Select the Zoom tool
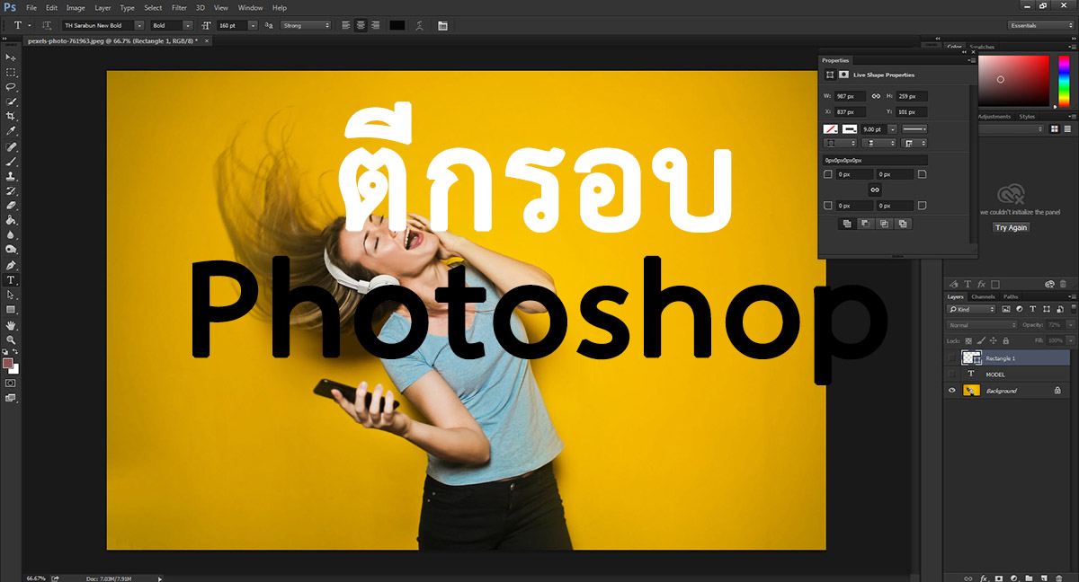1079x582 pixels. pyautogui.click(x=12, y=339)
